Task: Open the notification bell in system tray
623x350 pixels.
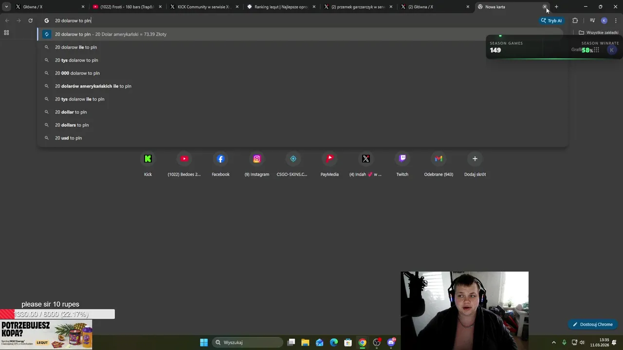Action: (x=614, y=342)
